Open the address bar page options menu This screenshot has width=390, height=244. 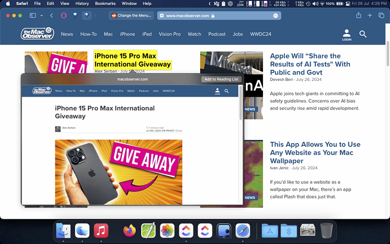pyautogui.click(x=276, y=16)
